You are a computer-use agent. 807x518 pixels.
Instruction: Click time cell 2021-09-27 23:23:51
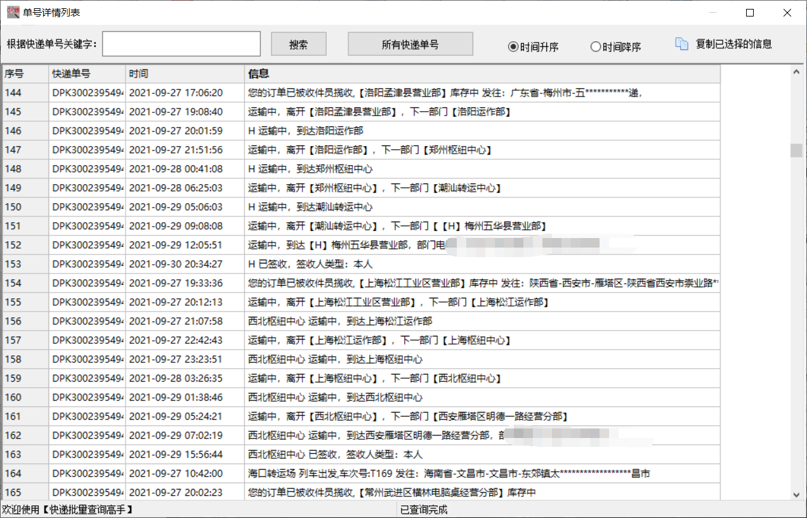(185, 359)
